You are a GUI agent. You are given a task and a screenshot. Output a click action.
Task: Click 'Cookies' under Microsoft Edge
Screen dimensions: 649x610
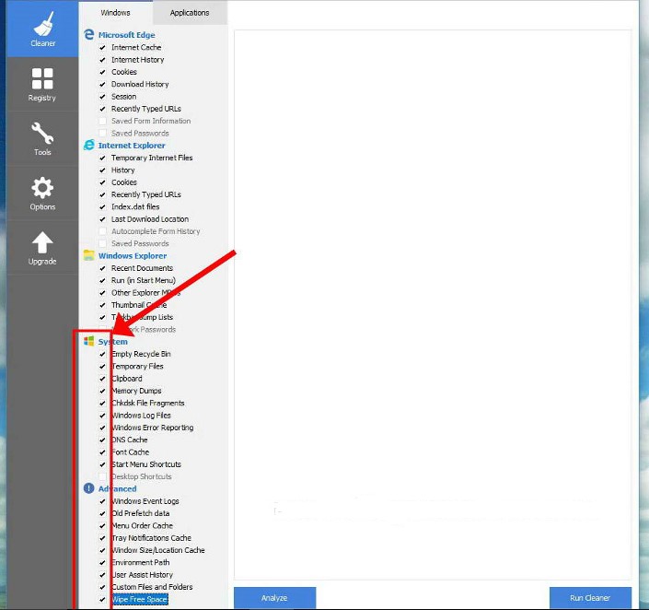coord(123,72)
